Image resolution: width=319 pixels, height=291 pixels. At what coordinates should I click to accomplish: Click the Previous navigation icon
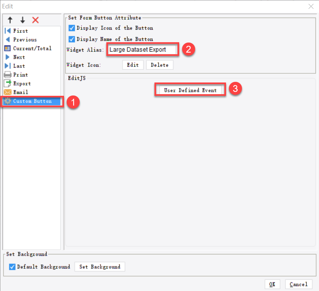[7, 39]
